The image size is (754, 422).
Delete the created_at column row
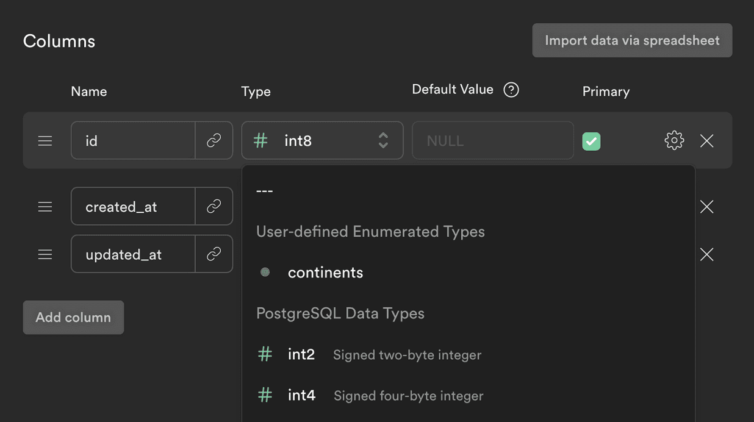point(706,207)
